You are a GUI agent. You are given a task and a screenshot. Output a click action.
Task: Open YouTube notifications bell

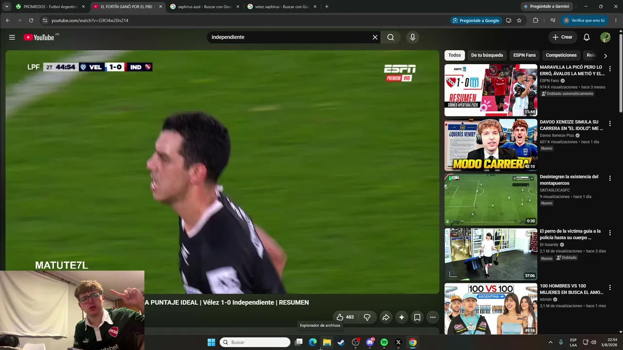click(x=586, y=37)
